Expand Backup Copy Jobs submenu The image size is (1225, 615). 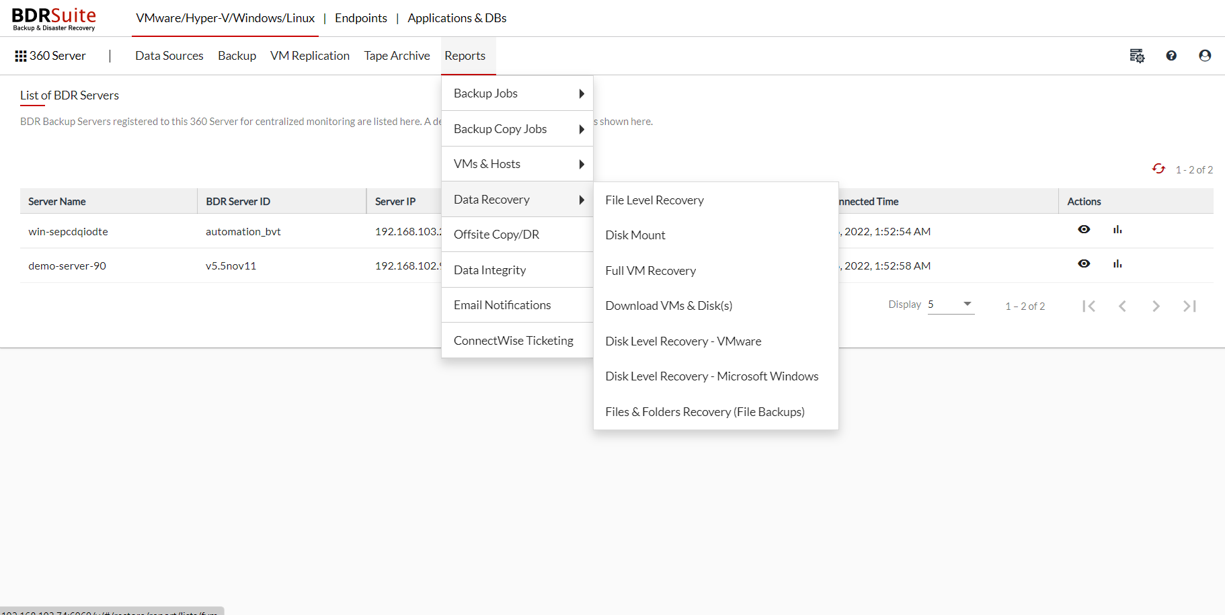[x=517, y=129]
